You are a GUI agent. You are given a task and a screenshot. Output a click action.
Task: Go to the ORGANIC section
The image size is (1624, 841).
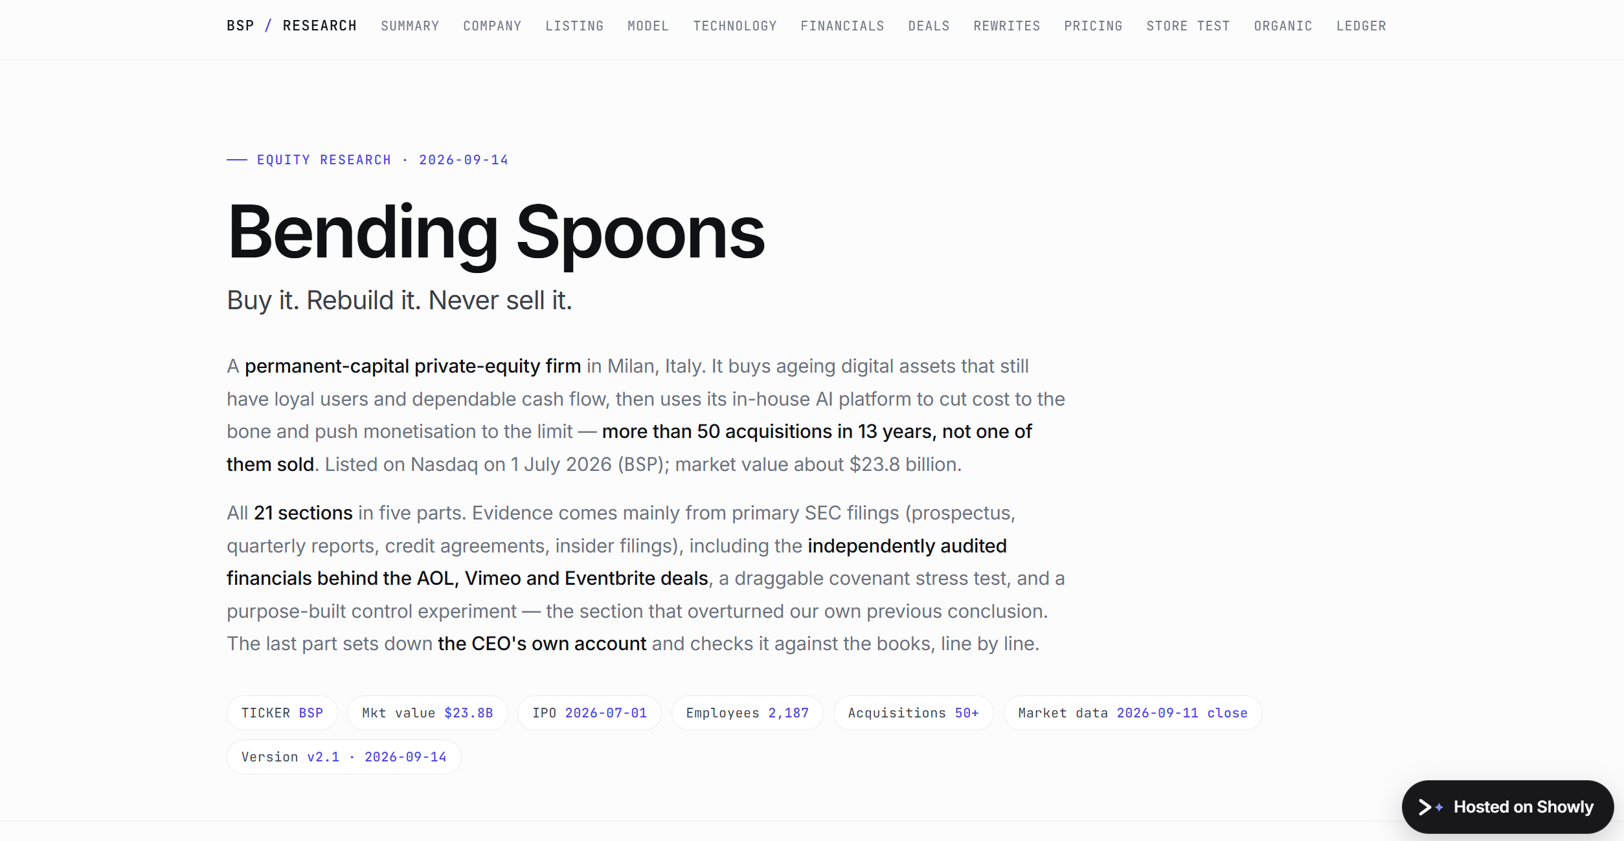pyautogui.click(x=1283, y=26)
